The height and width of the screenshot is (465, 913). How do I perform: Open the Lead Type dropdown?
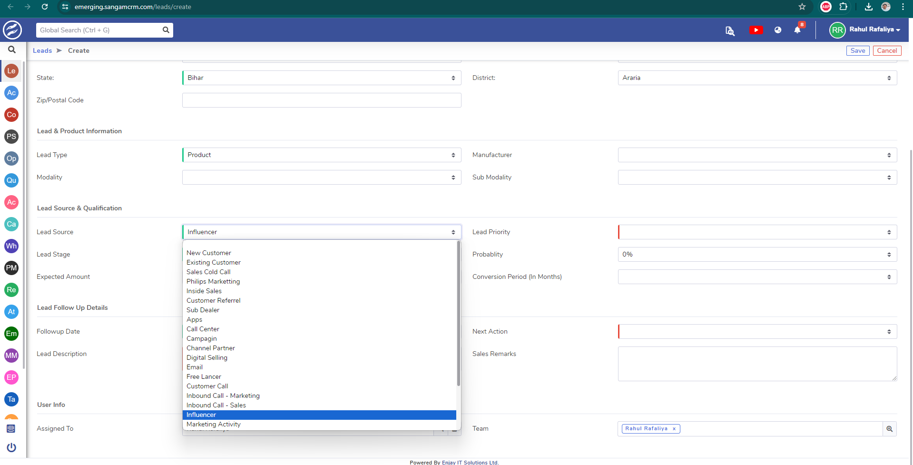point(322,155)
